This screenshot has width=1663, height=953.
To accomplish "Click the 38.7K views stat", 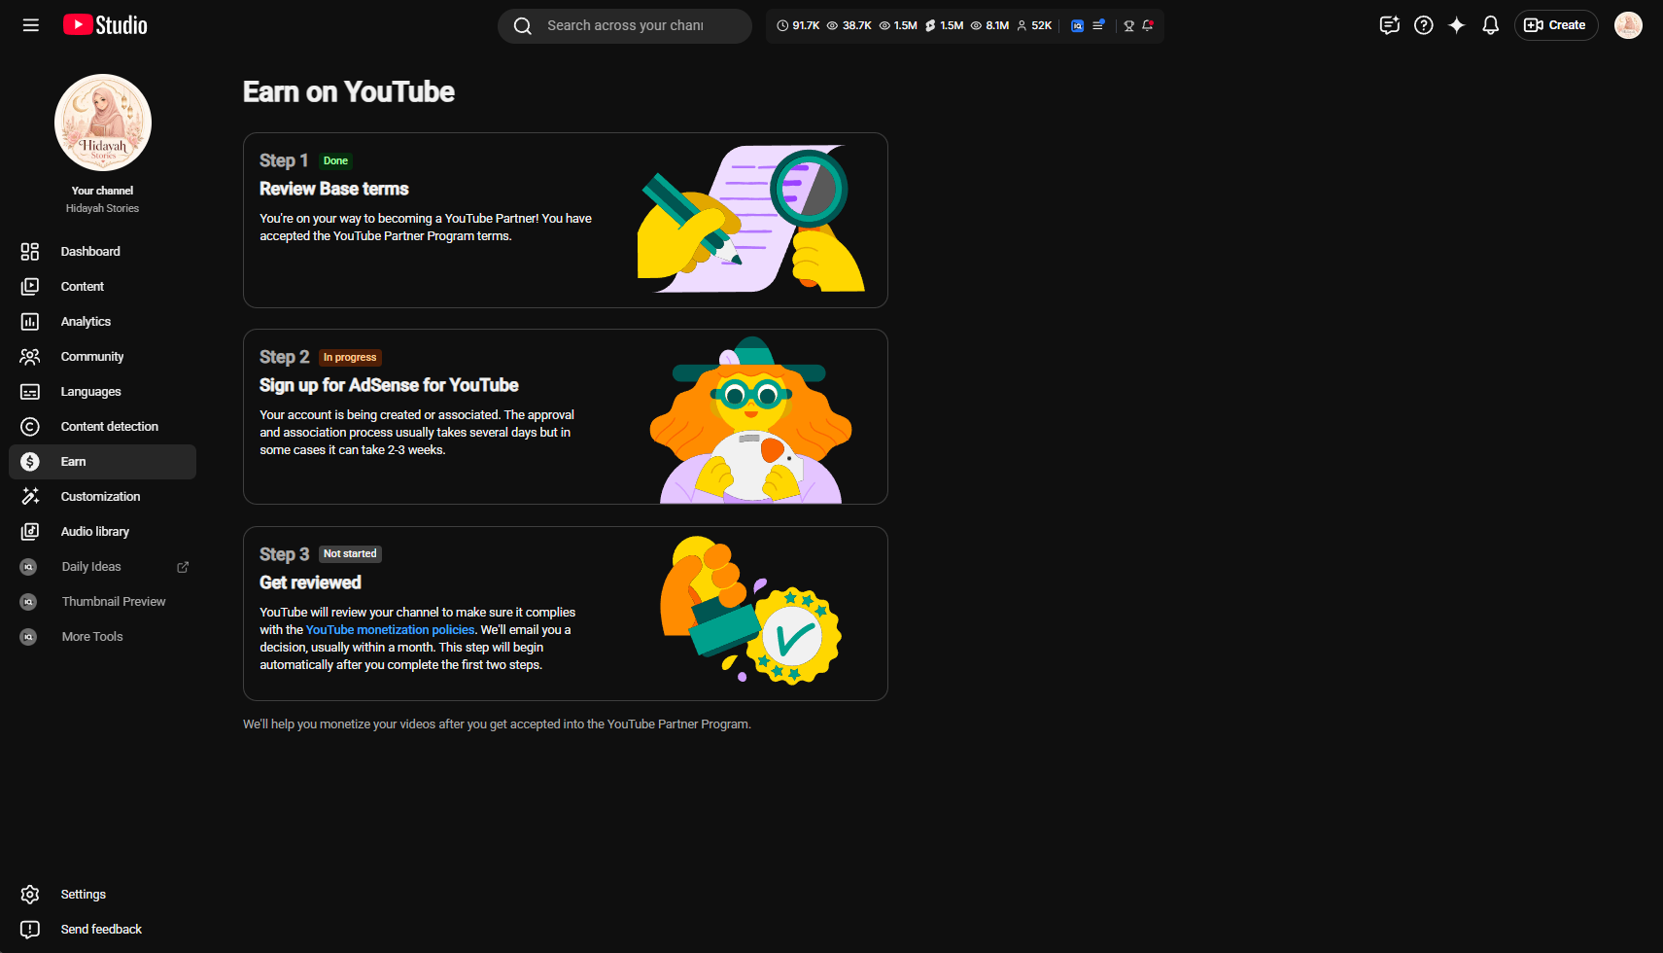I will (849, 26).
